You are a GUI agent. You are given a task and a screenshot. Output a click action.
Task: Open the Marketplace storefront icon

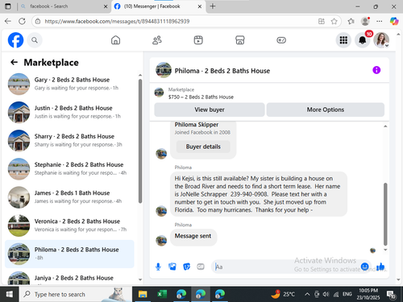tap(239, 40)
